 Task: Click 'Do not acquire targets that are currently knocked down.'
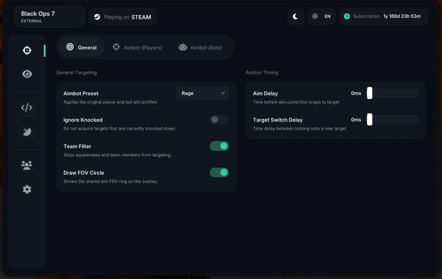tap(120, 128)
